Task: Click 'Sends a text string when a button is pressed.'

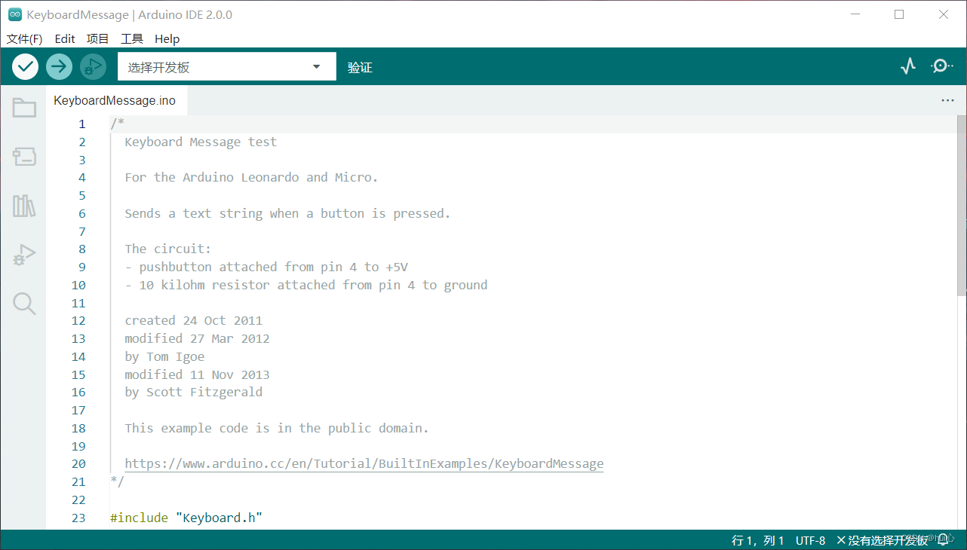Action: tap(287, 214)
